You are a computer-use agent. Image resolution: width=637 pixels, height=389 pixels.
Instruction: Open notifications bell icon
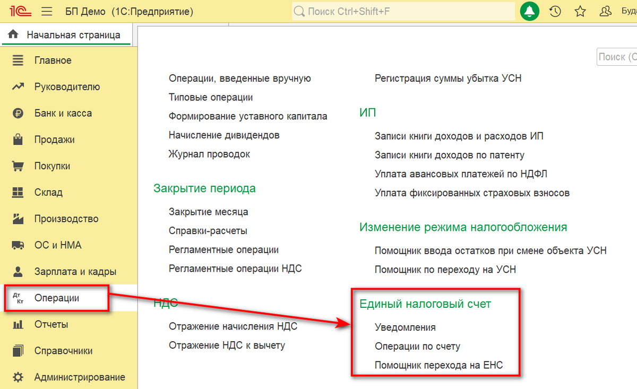(x=529, y=11)
